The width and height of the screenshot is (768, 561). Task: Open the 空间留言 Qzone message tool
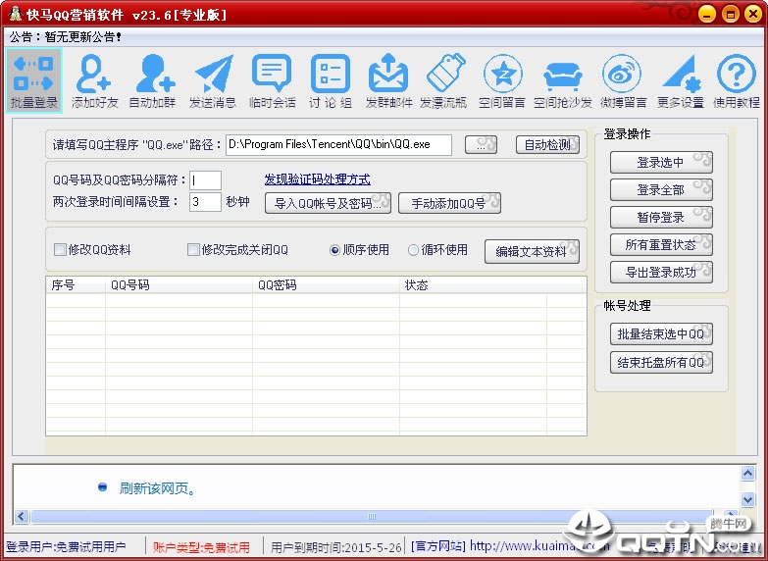click(502, 80)
